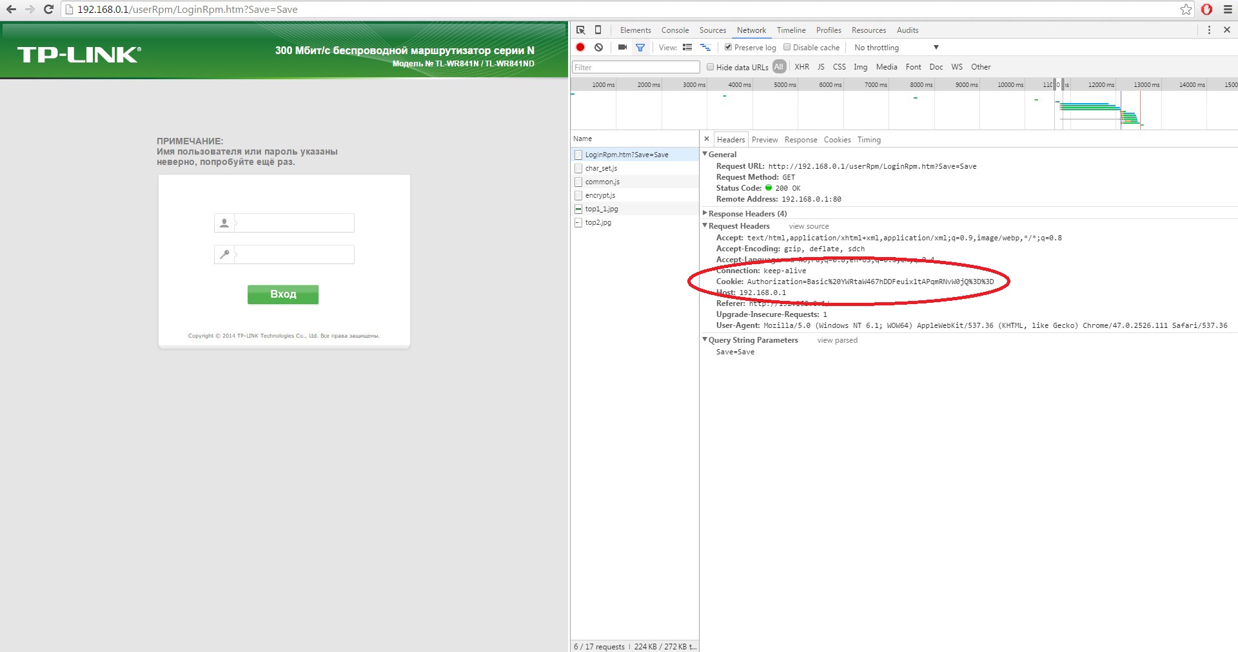Filter requests by Media type
The height and width of the screenshot is (652, 1238).
(886, 67)
